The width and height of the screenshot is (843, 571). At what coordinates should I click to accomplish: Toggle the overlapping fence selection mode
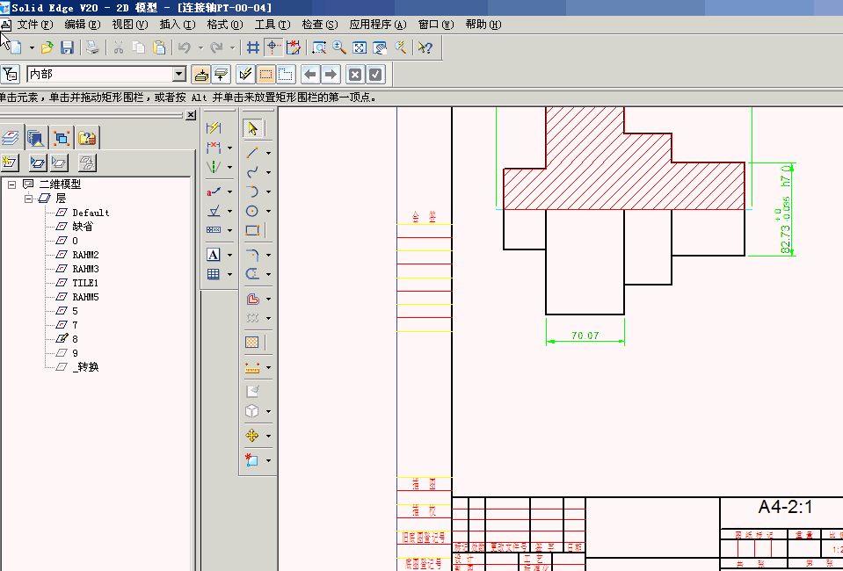point(286,74)
